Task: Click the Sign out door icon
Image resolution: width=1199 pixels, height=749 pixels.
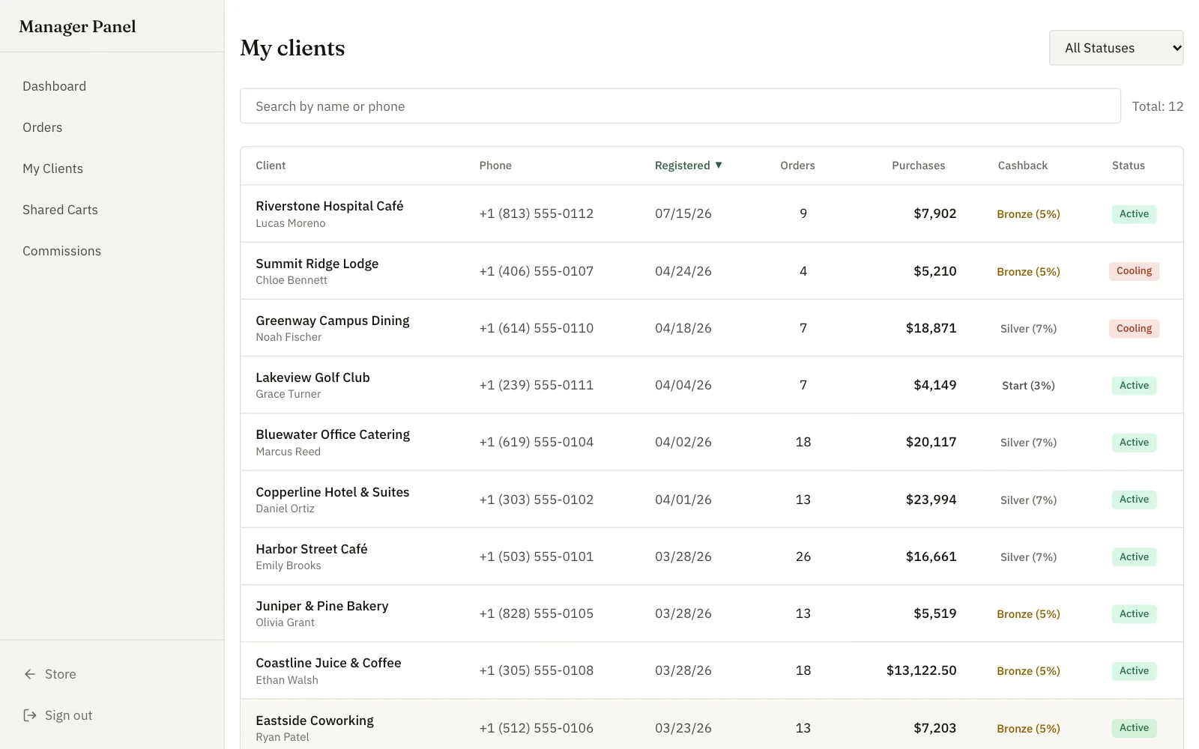Action: click(30, 715)
